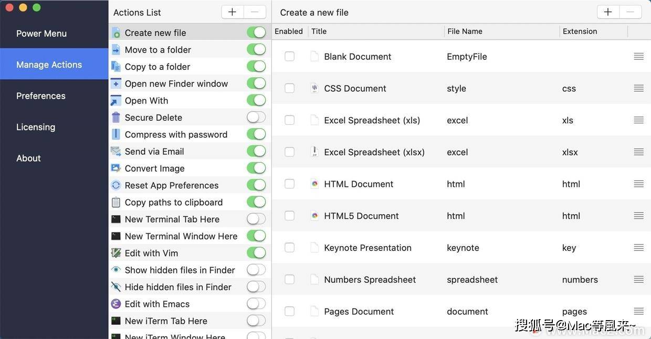Click the Reset App Preferences icon
The height and width of the screenshot is (339, 651).
(116, 185)
